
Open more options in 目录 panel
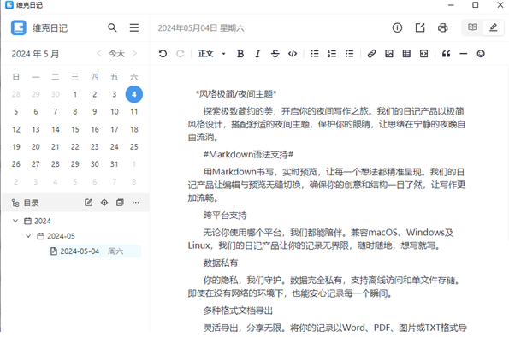[x=136, y=203]
